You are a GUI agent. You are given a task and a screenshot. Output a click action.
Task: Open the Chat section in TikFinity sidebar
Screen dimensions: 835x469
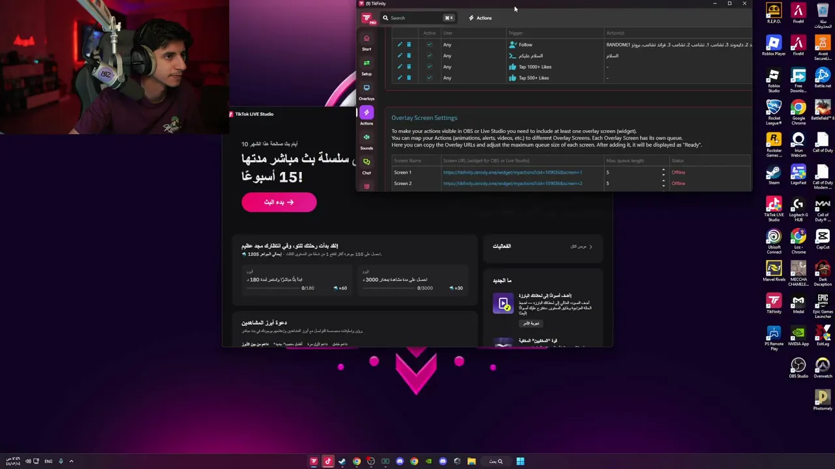point(367,166)
